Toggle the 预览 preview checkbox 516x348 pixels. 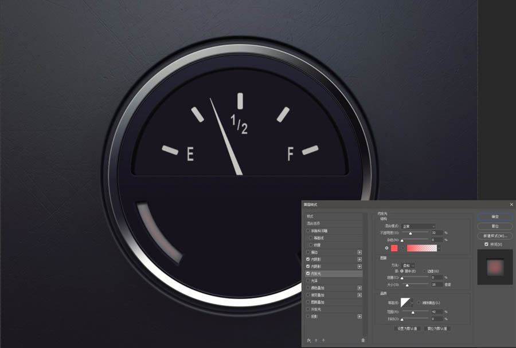(x=486, y=244)
